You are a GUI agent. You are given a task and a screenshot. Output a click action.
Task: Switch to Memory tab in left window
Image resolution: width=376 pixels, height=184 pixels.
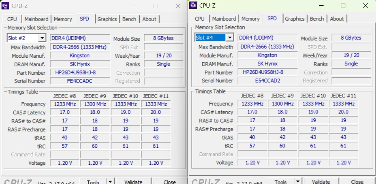[63, 19]
